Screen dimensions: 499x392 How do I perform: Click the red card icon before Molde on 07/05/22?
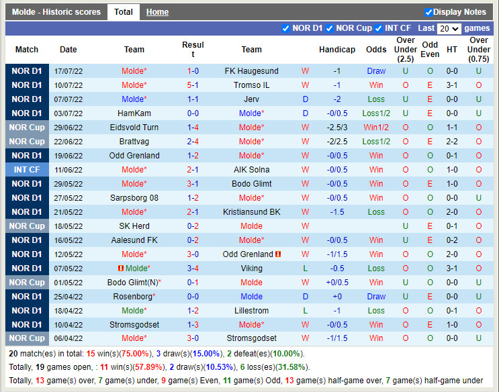[121, 268]
